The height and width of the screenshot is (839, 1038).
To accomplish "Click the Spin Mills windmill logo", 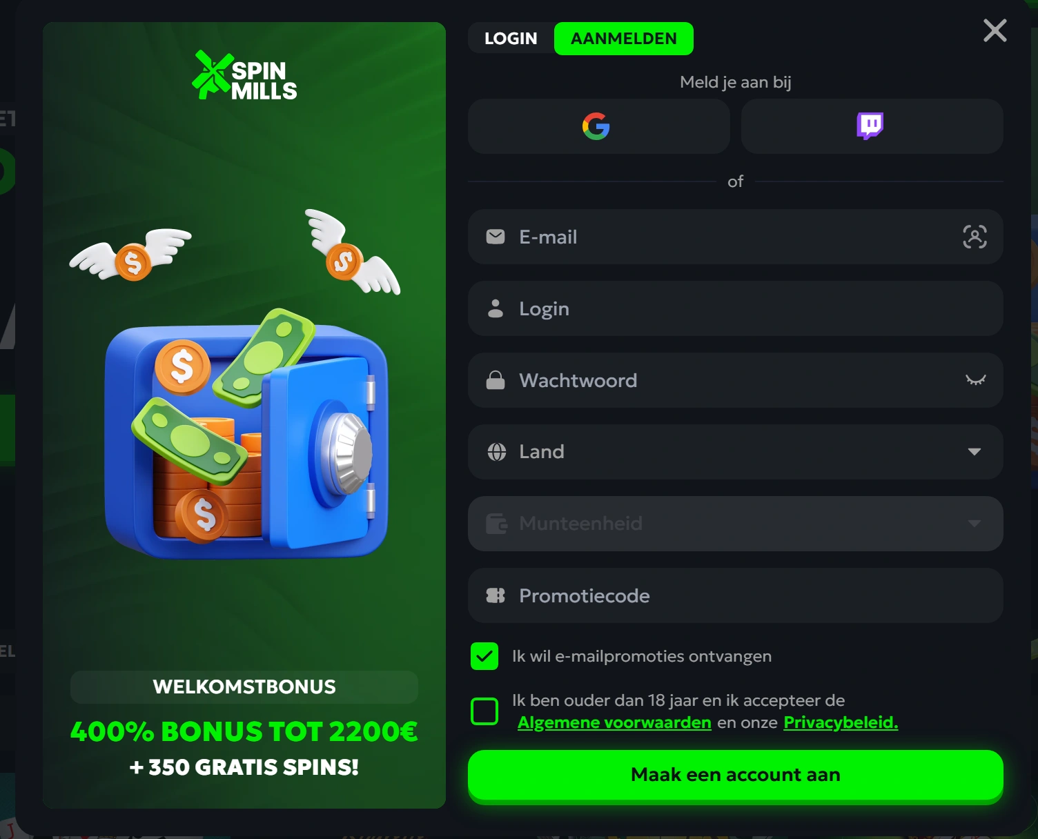I will click(x=244, y=75).
